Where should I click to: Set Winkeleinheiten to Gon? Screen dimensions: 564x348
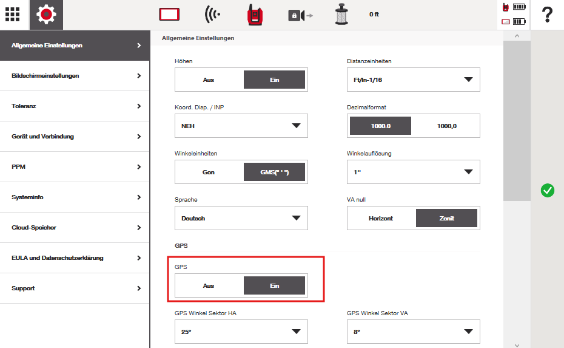(209, 172)
